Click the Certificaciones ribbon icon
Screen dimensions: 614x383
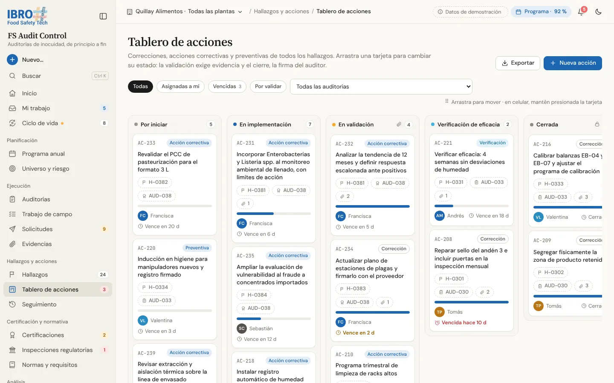[x=12, y=335]
